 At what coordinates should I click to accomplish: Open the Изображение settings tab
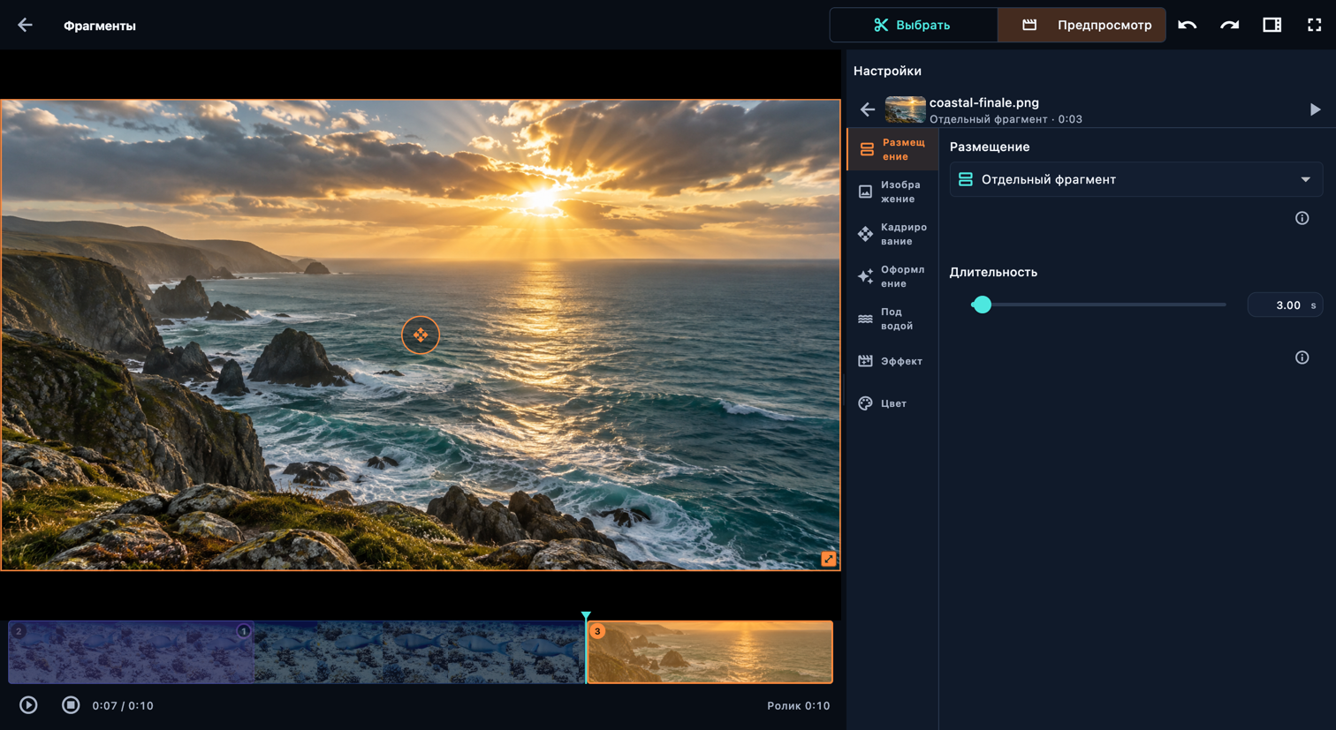tap(892, 192)
